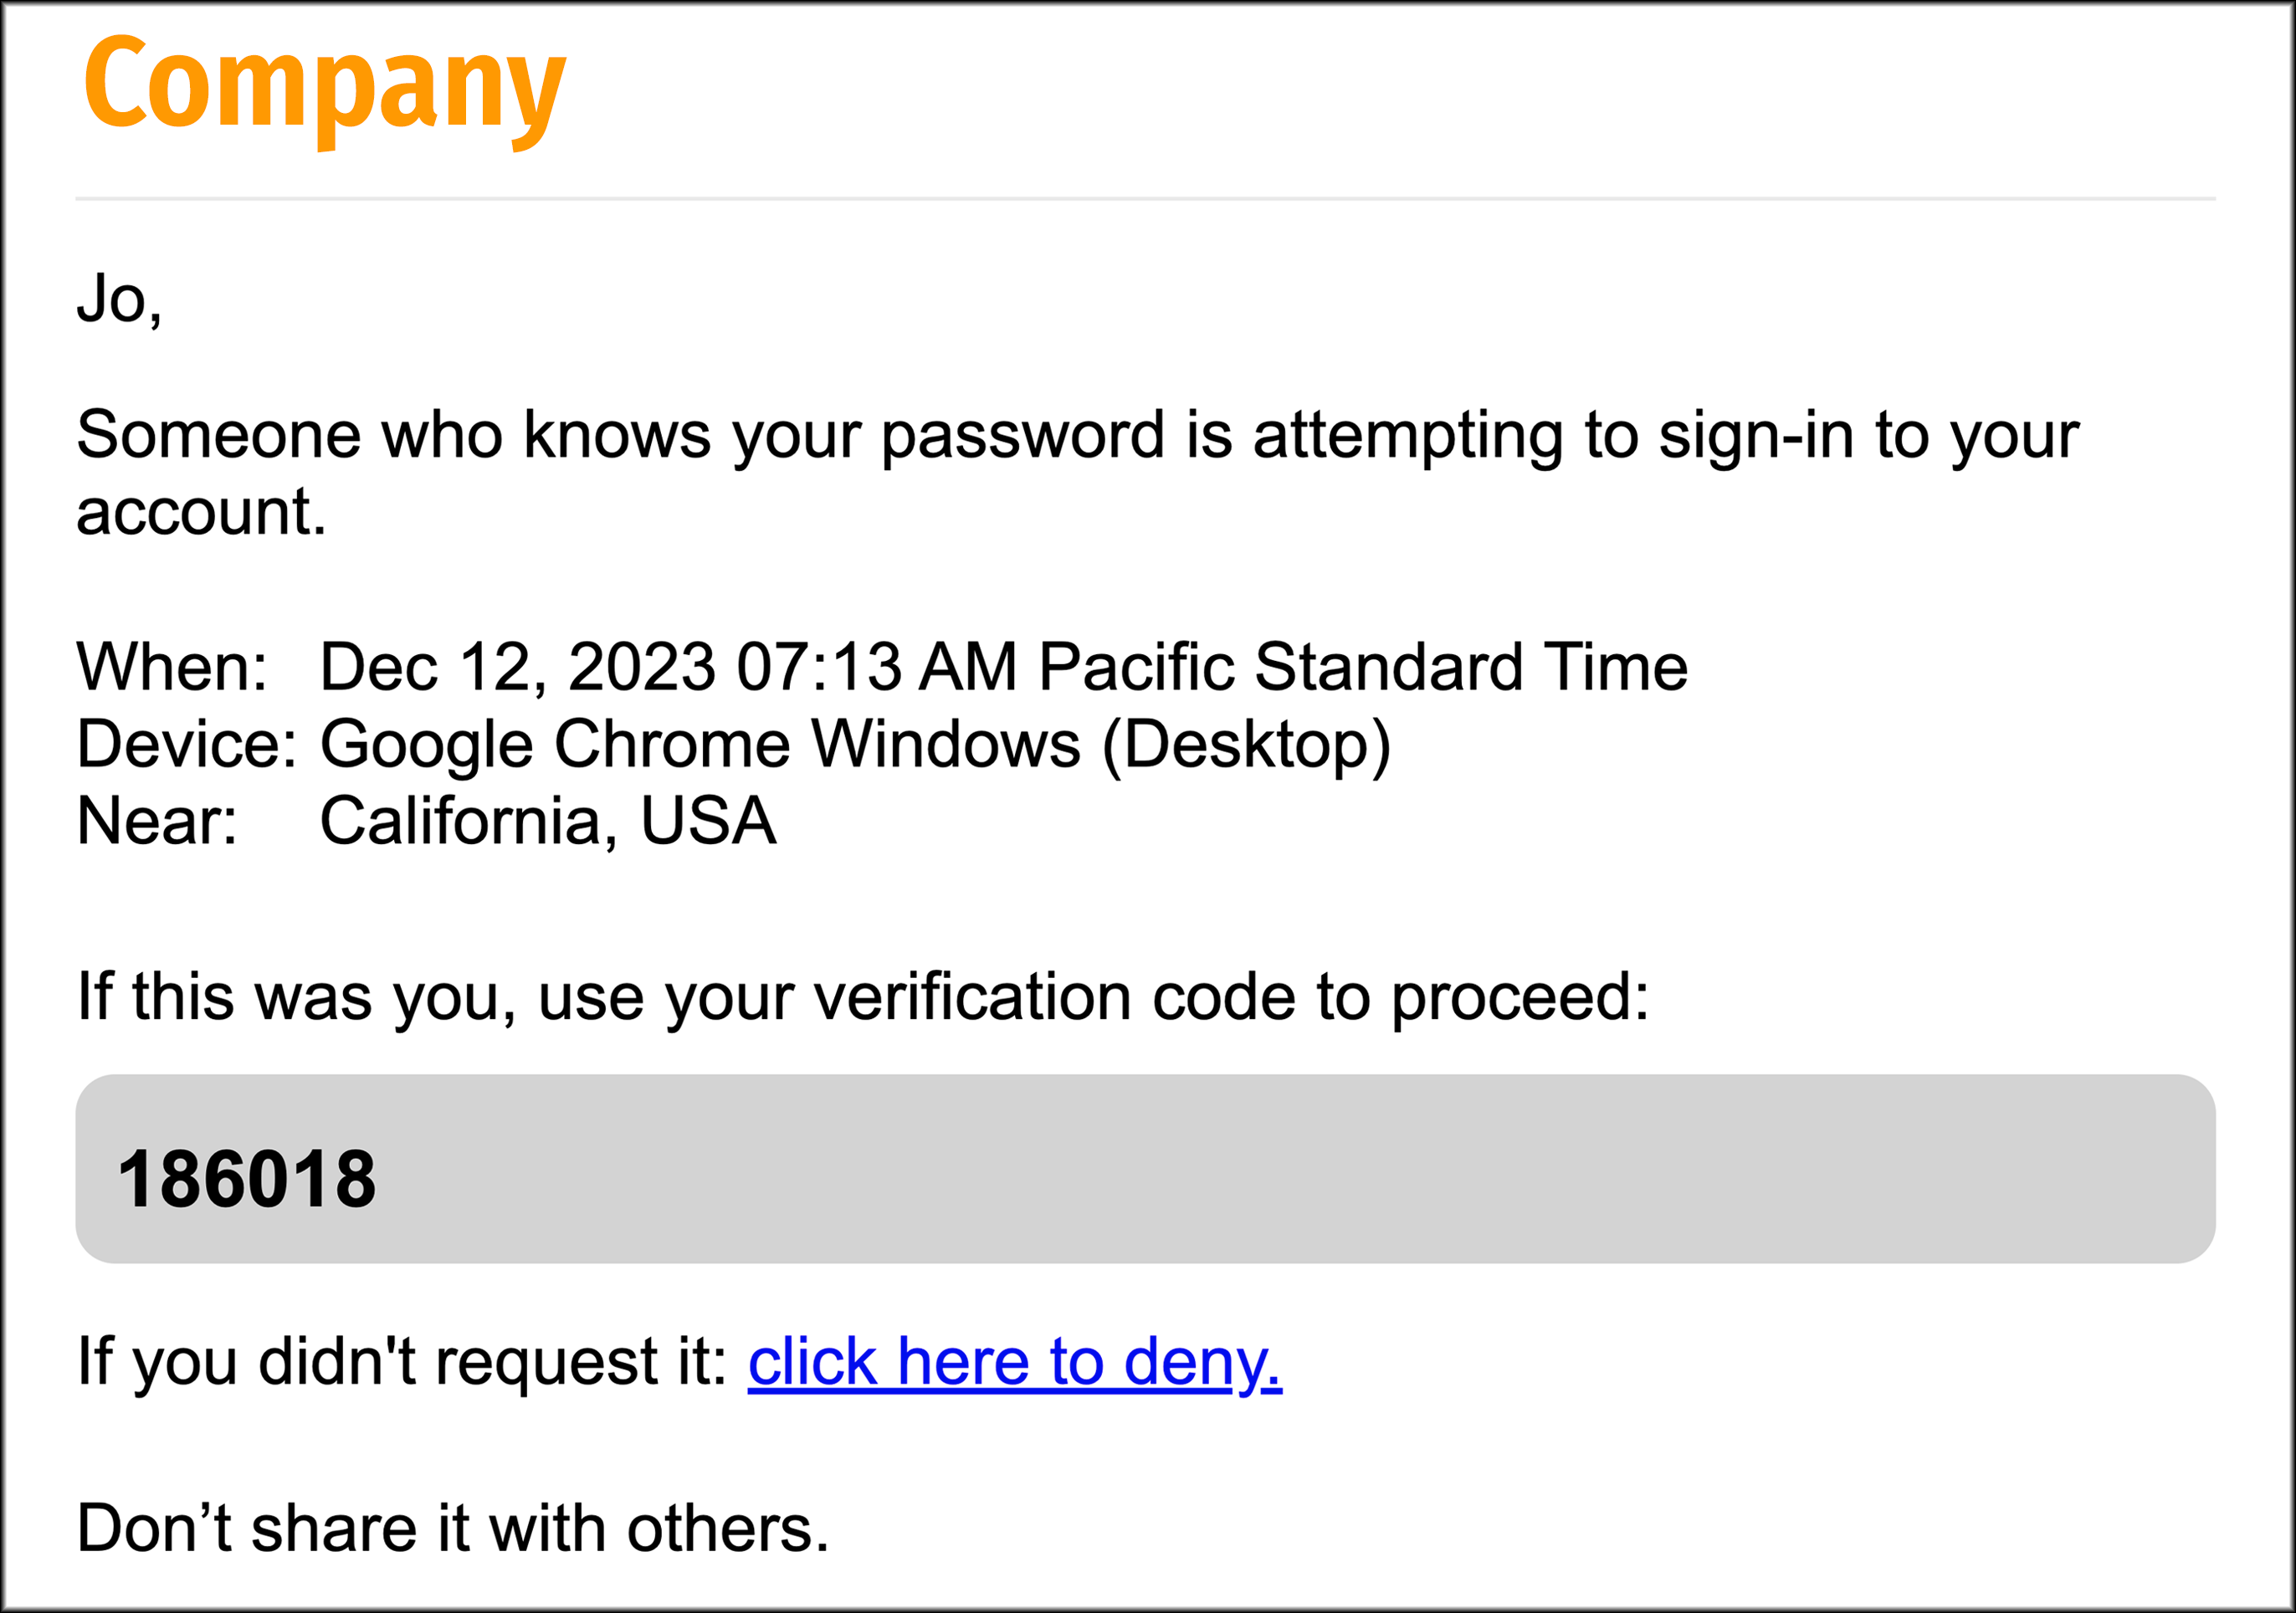Click the "Don't share it with others." line
The width and height of the screenshot is (2296, 1613).
(x=452, y=1529)
